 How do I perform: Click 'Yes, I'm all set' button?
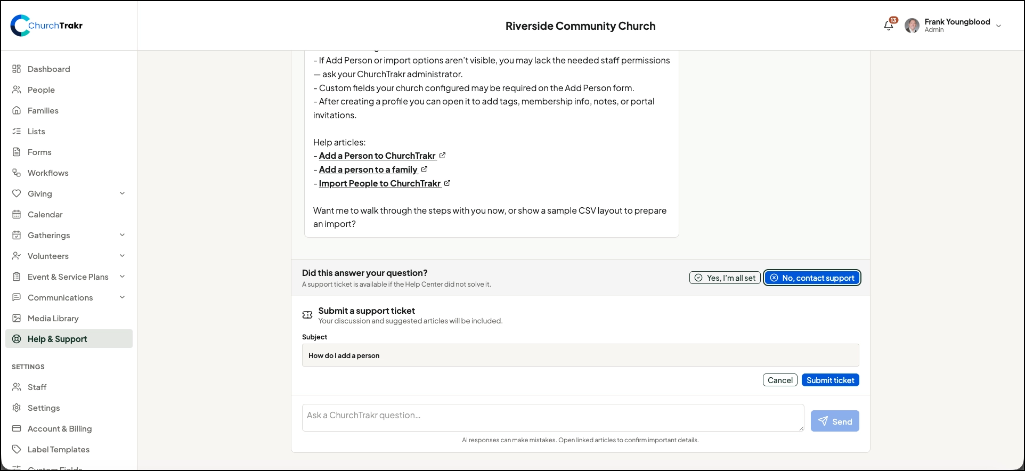(725, 278)
